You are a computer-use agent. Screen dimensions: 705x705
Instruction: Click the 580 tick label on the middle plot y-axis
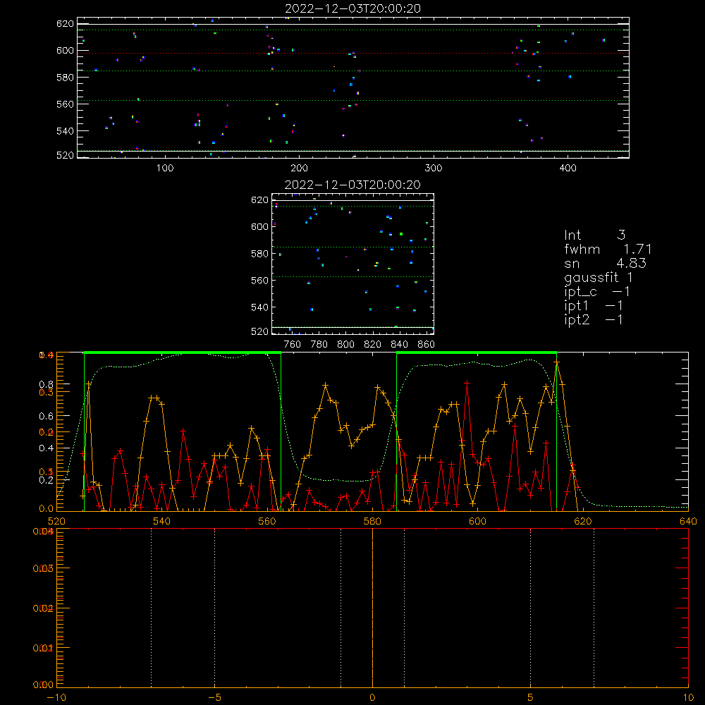tap(260, 254)
